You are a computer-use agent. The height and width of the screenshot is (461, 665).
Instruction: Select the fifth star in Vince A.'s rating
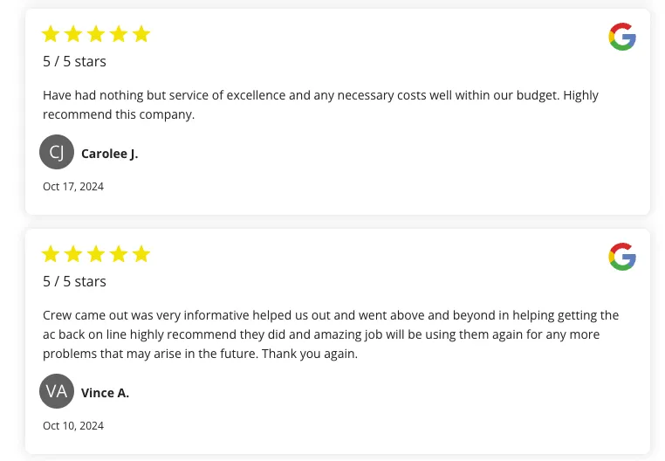coord(141,254)
